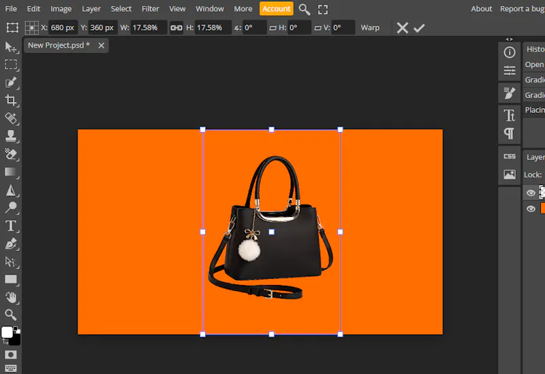The width and height of the screenshot is (545, 374).
Task: Open the Paragraph panel icon
Action: 510,133
